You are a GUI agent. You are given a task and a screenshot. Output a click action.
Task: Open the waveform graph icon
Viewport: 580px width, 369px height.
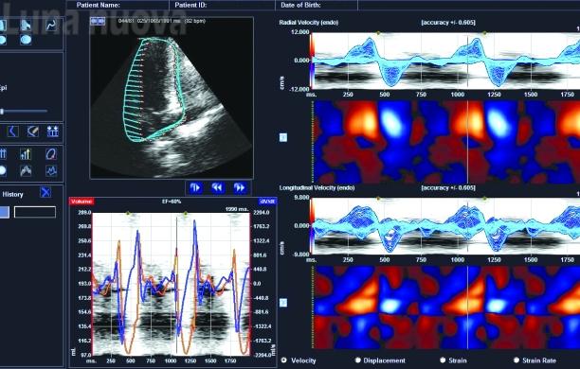[51, 170]
